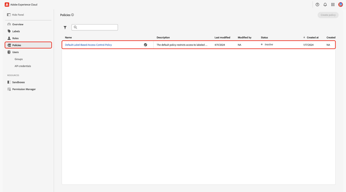This screenshot has width=346, height=192.
Task: Open the notifications bell
Action: click(325, 5)
